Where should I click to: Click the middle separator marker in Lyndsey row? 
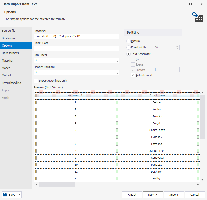(117, 137)
